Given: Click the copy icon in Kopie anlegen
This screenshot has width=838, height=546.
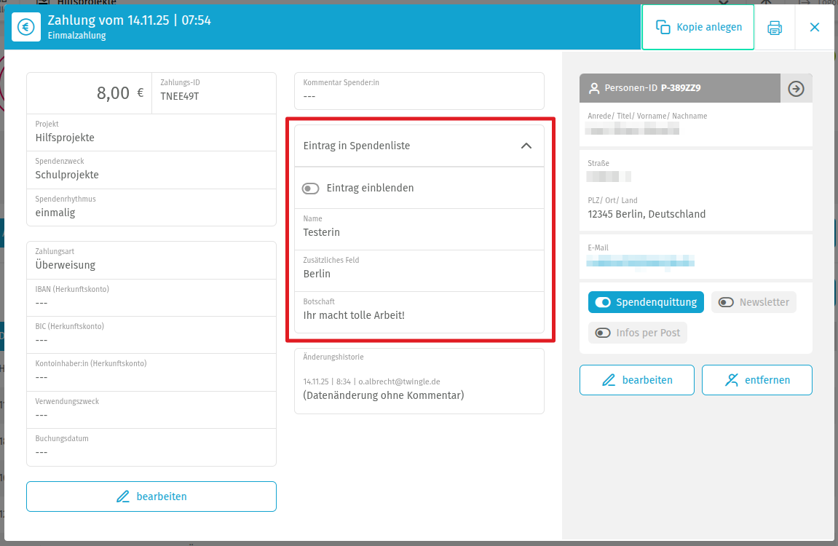Looking at the screenshot, I should click(x=663, y=28).
